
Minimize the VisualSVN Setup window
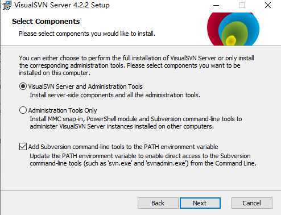216,5
